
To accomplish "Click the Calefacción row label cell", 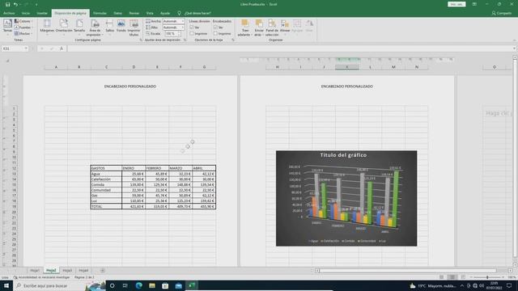I will (106, 179).
